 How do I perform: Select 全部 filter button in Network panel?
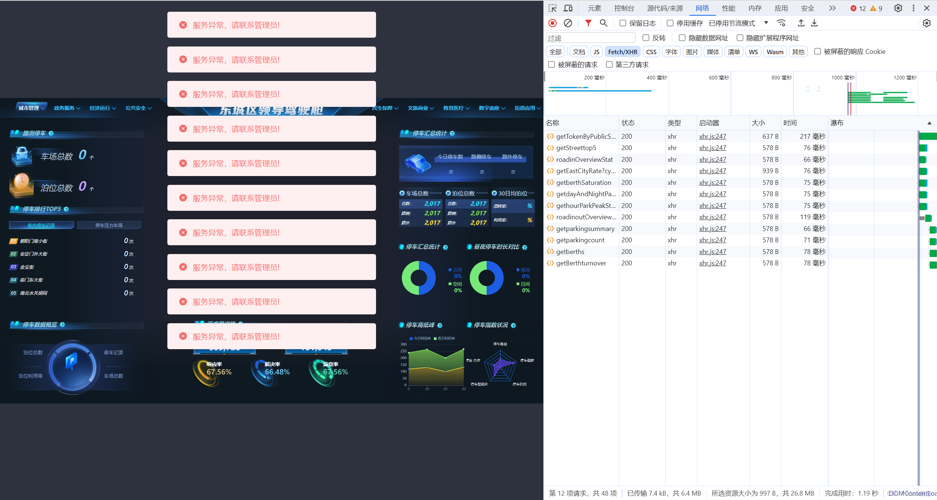555,51
